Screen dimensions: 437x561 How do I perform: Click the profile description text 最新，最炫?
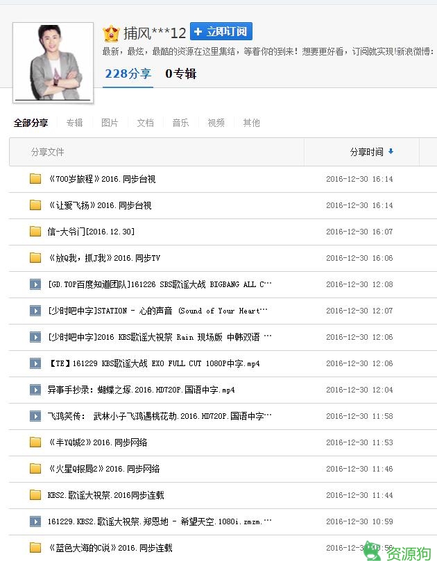pyautogui.click(x=268, y=52)
